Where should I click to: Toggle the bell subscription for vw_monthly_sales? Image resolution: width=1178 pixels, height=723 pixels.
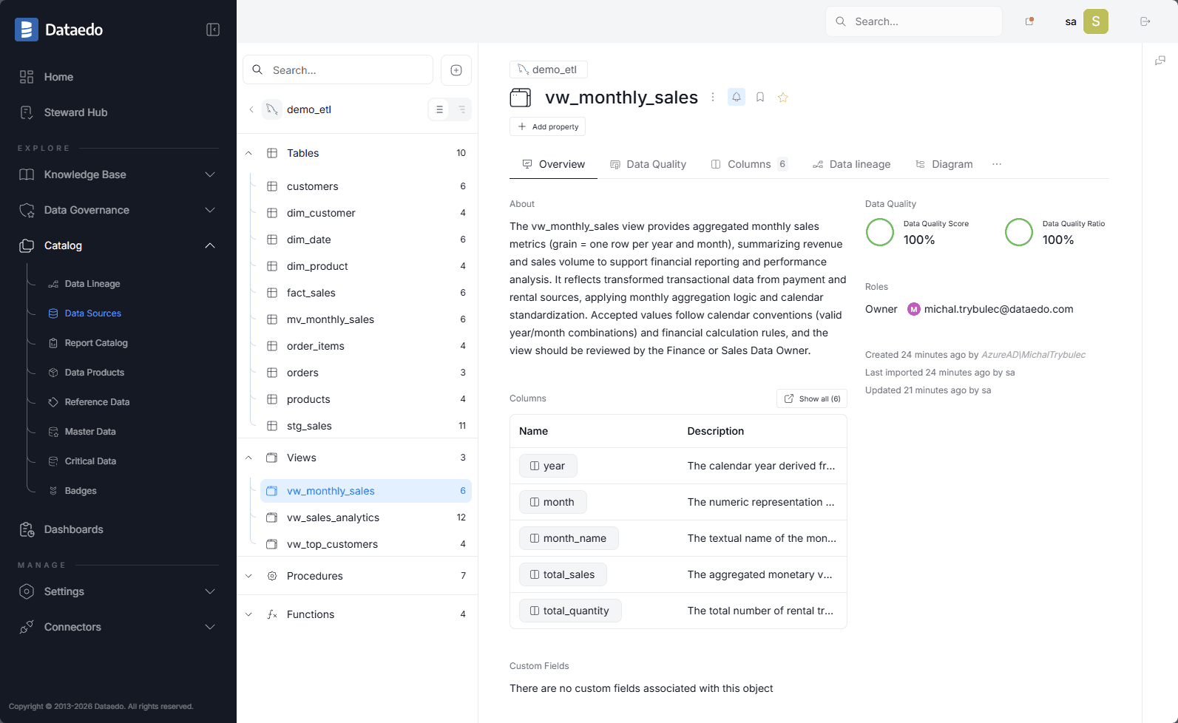tap(737, 97)
